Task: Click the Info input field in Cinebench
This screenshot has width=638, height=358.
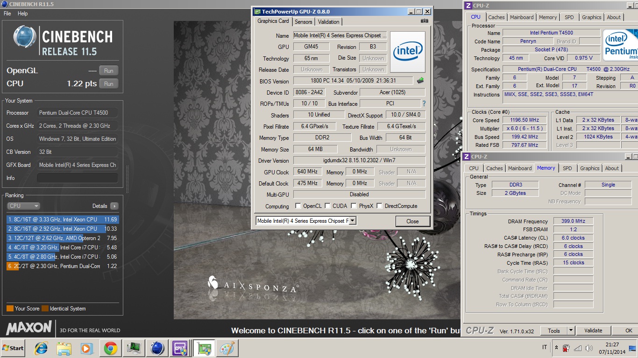Action: pyautogui.click(x=77, y=178)
